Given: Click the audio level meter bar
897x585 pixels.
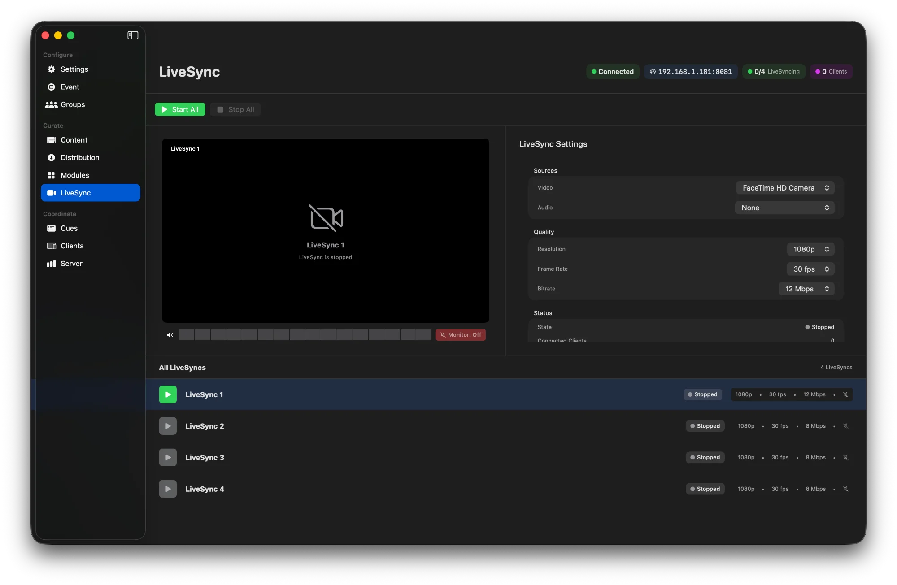Looking at the screenshot, I should coord(305,334).
